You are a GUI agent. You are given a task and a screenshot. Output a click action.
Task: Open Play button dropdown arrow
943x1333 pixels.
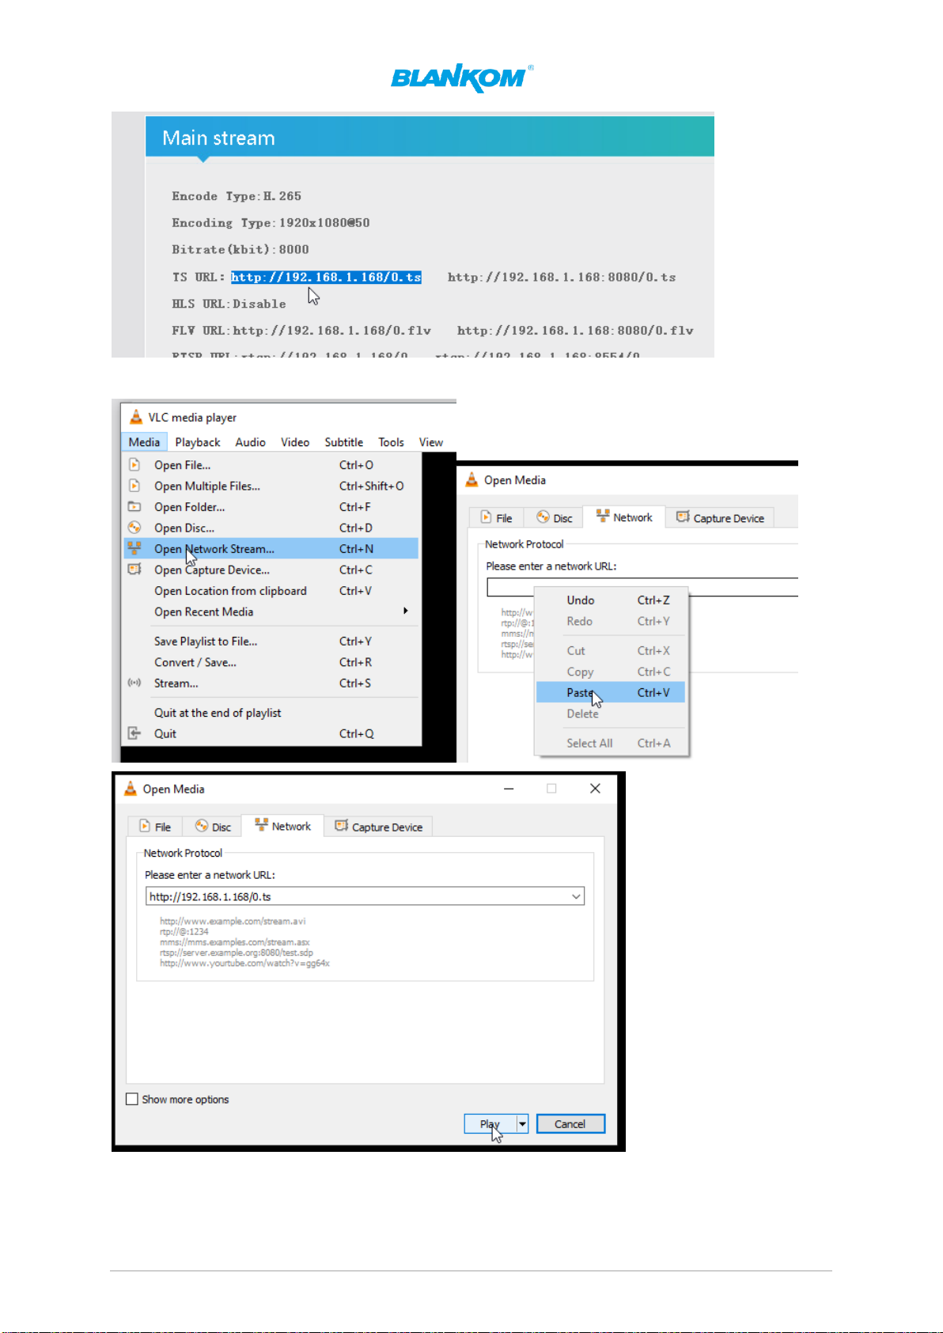(522, 1124)
